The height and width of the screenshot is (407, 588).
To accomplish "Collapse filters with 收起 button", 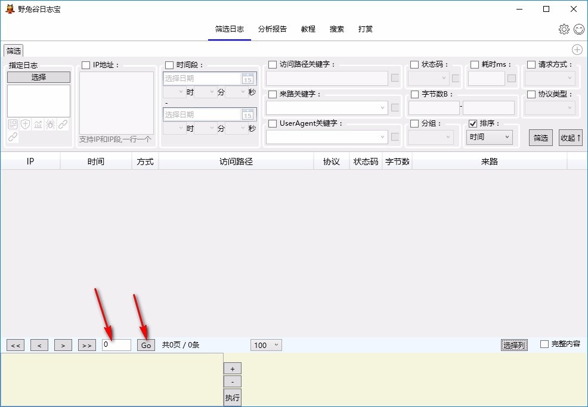I will [x=570, y=138].
